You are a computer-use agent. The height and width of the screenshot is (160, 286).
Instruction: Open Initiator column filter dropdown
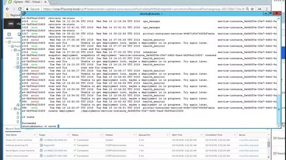[x=135, y=135]
